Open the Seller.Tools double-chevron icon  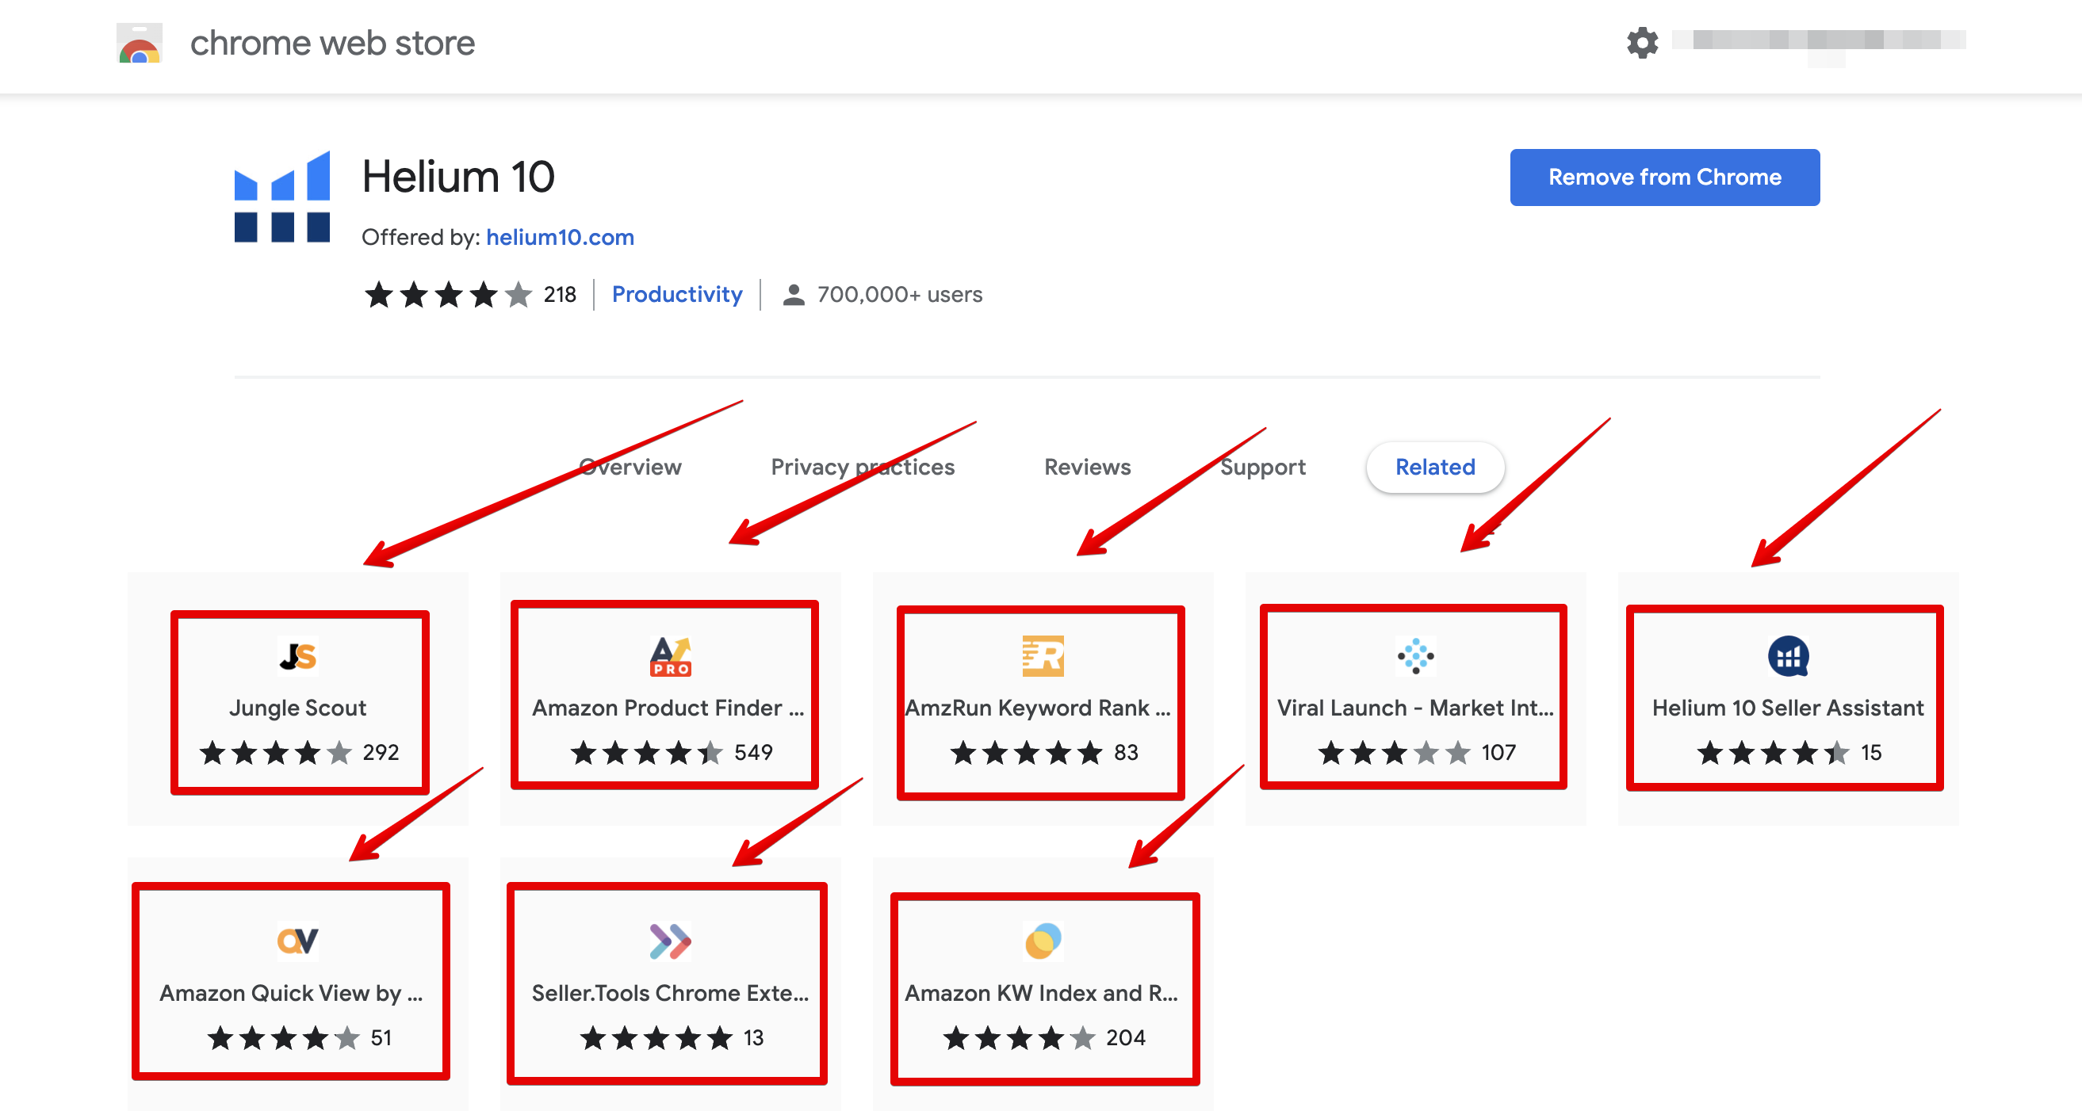coord(670,941)
